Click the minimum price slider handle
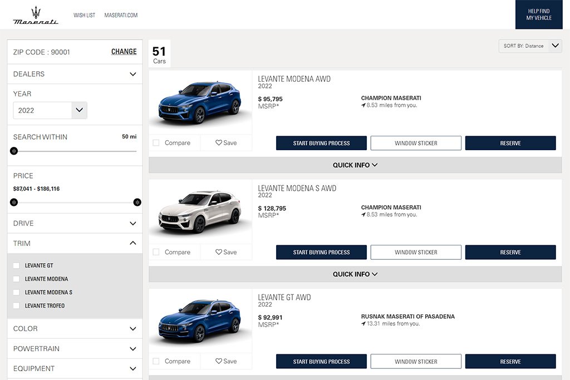Viewport: 570px width, 380px height. click(14, 203)
